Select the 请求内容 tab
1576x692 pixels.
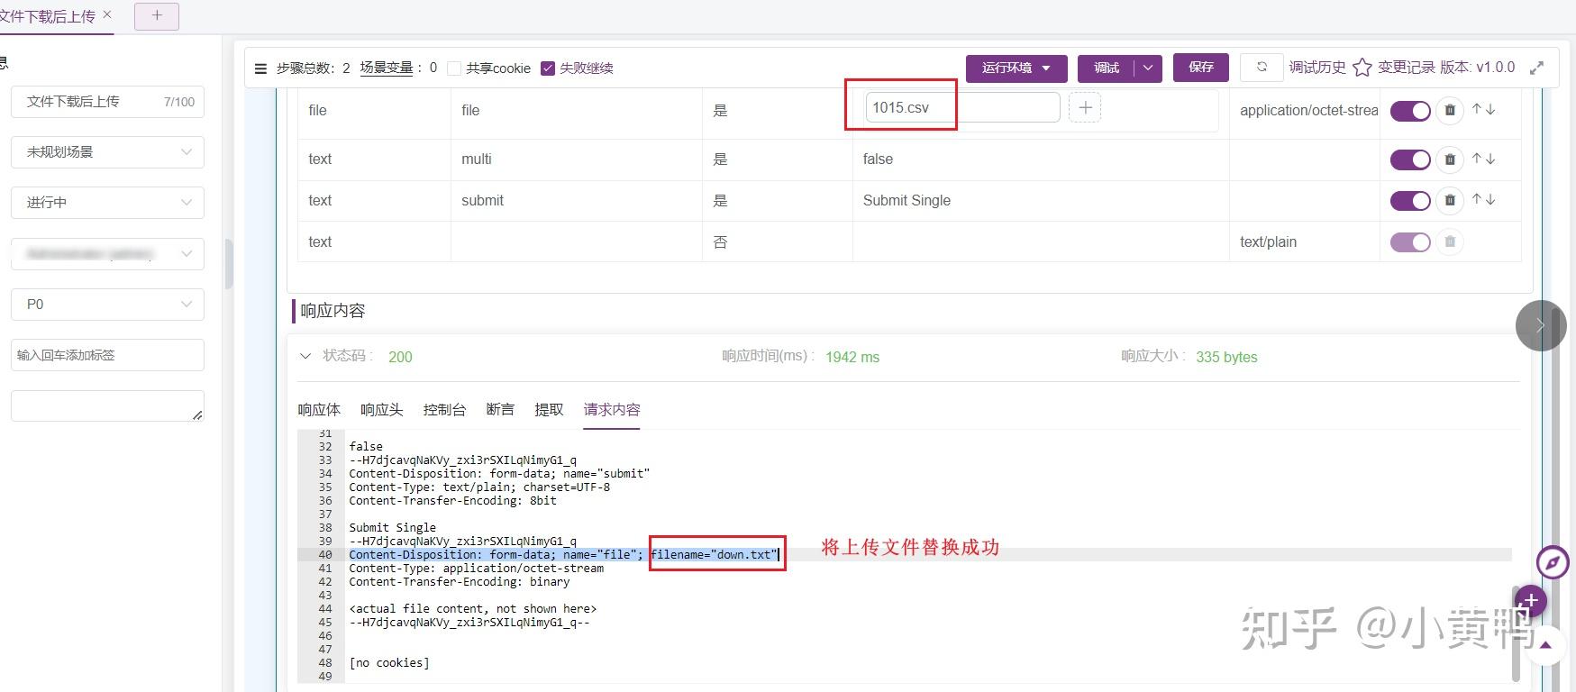pos(612,410)
